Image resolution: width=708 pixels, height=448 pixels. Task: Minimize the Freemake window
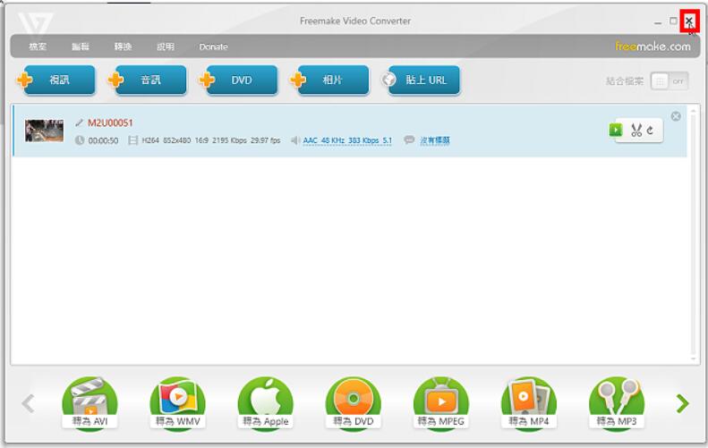click(658, 21)
